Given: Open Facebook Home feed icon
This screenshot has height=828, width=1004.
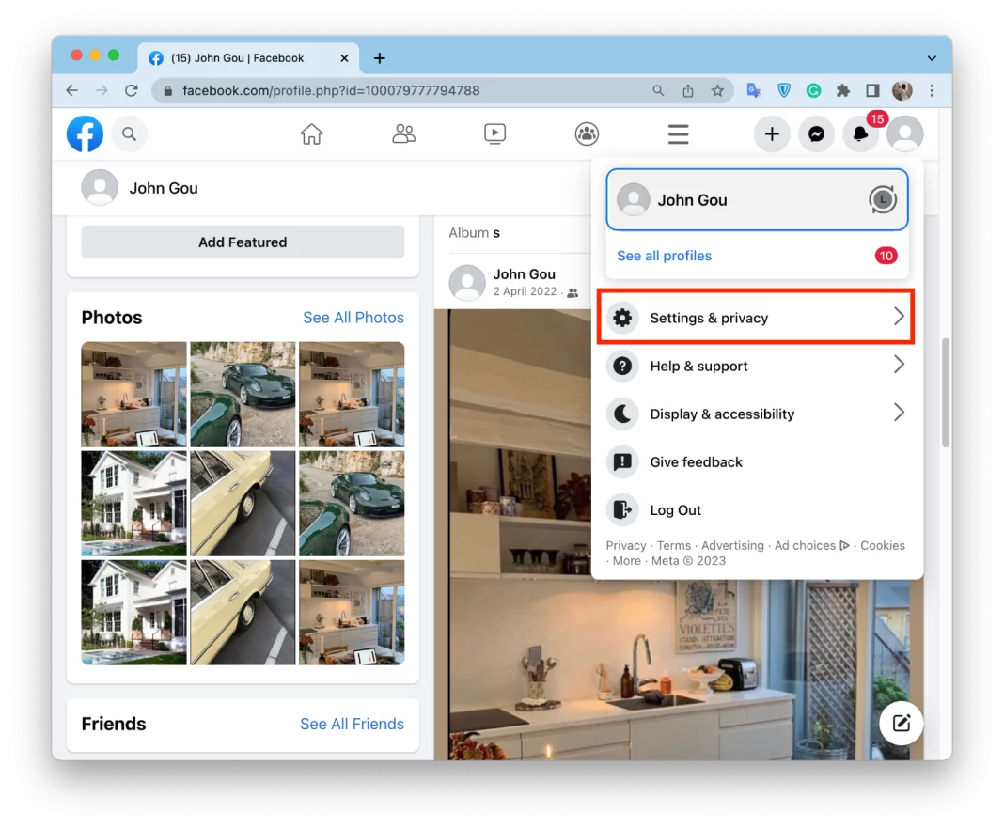Looking at the screenshot, I should pos(311,134).
